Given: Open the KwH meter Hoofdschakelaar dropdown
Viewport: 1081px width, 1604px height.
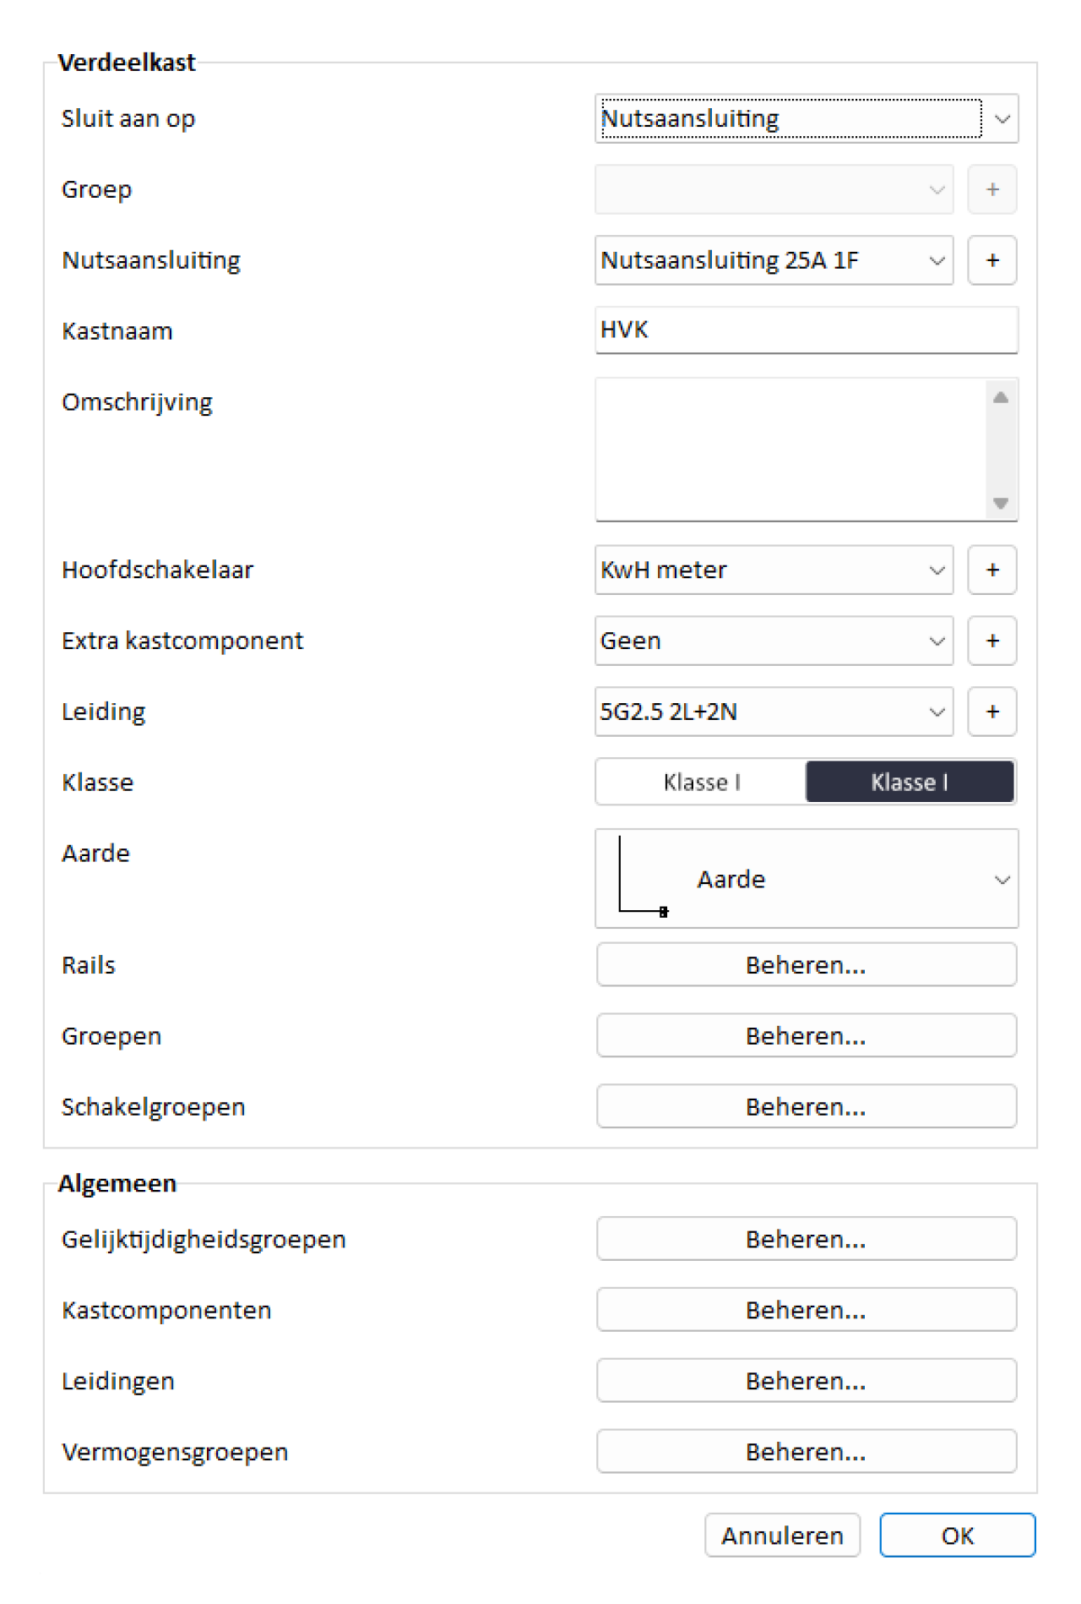Looking at the screenshot, I should point(774,570).
